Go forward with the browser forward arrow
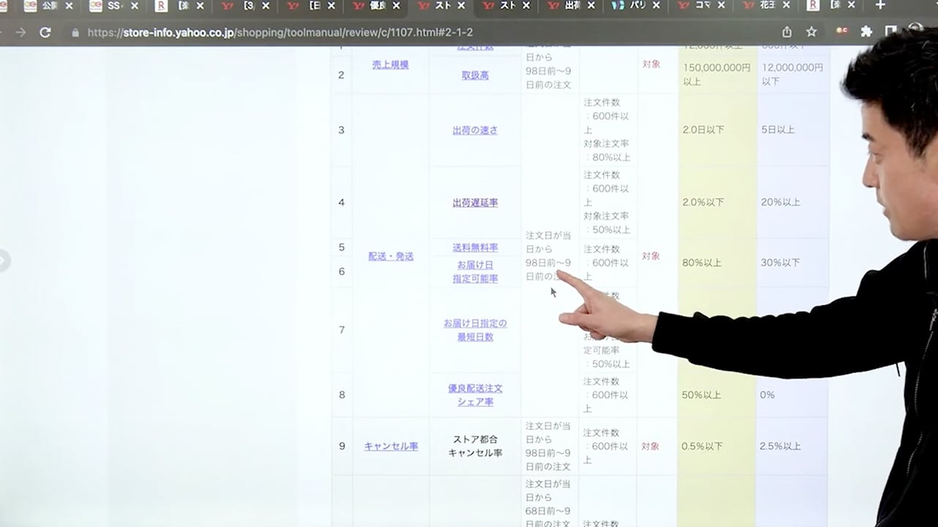 20,32
